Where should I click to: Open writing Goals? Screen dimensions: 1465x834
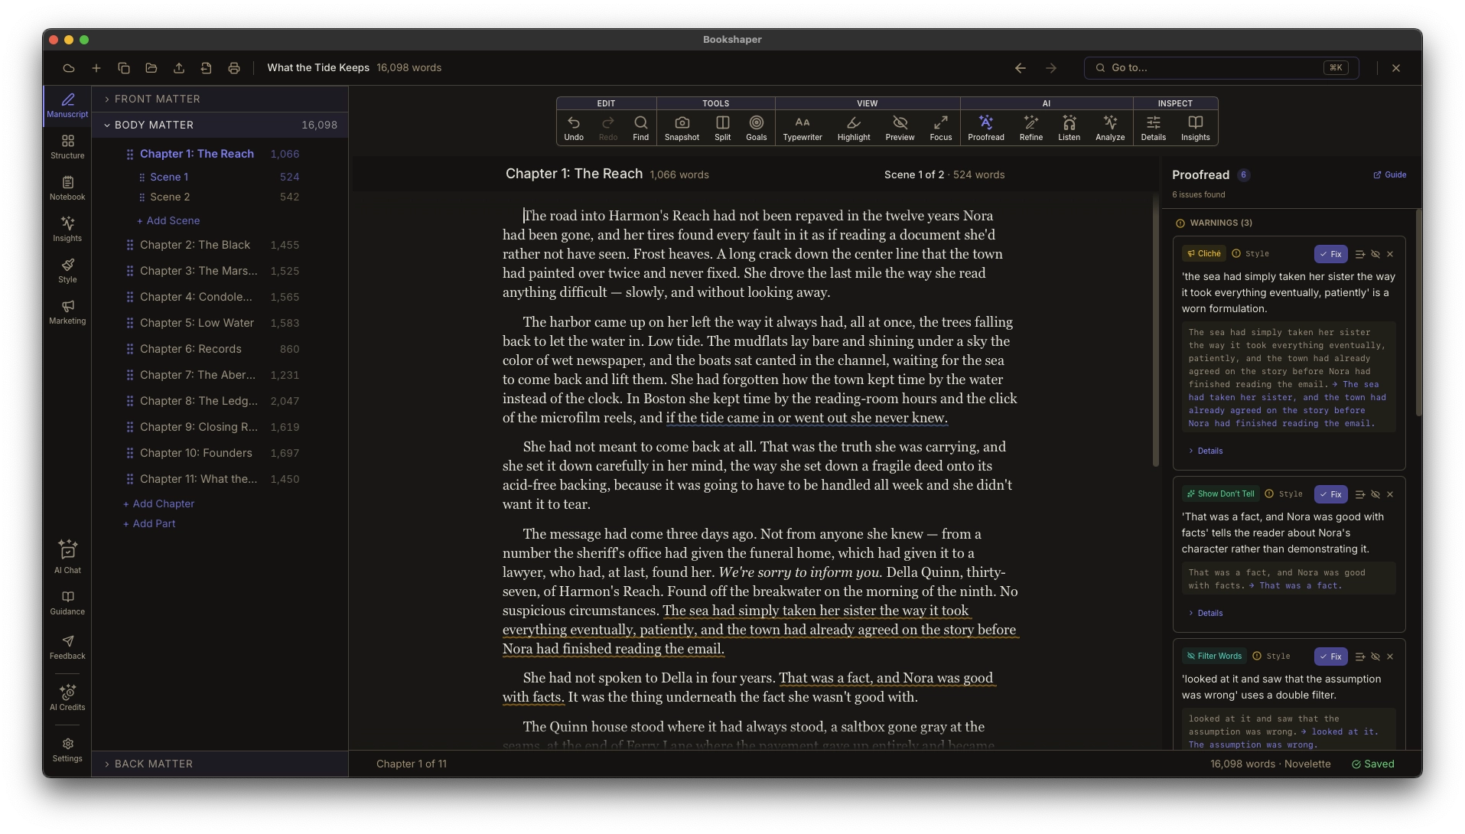756,128
